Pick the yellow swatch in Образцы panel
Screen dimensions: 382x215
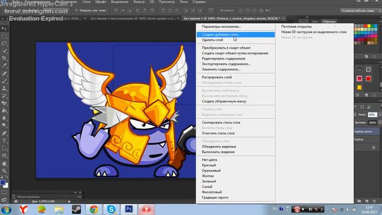(369, 26)
